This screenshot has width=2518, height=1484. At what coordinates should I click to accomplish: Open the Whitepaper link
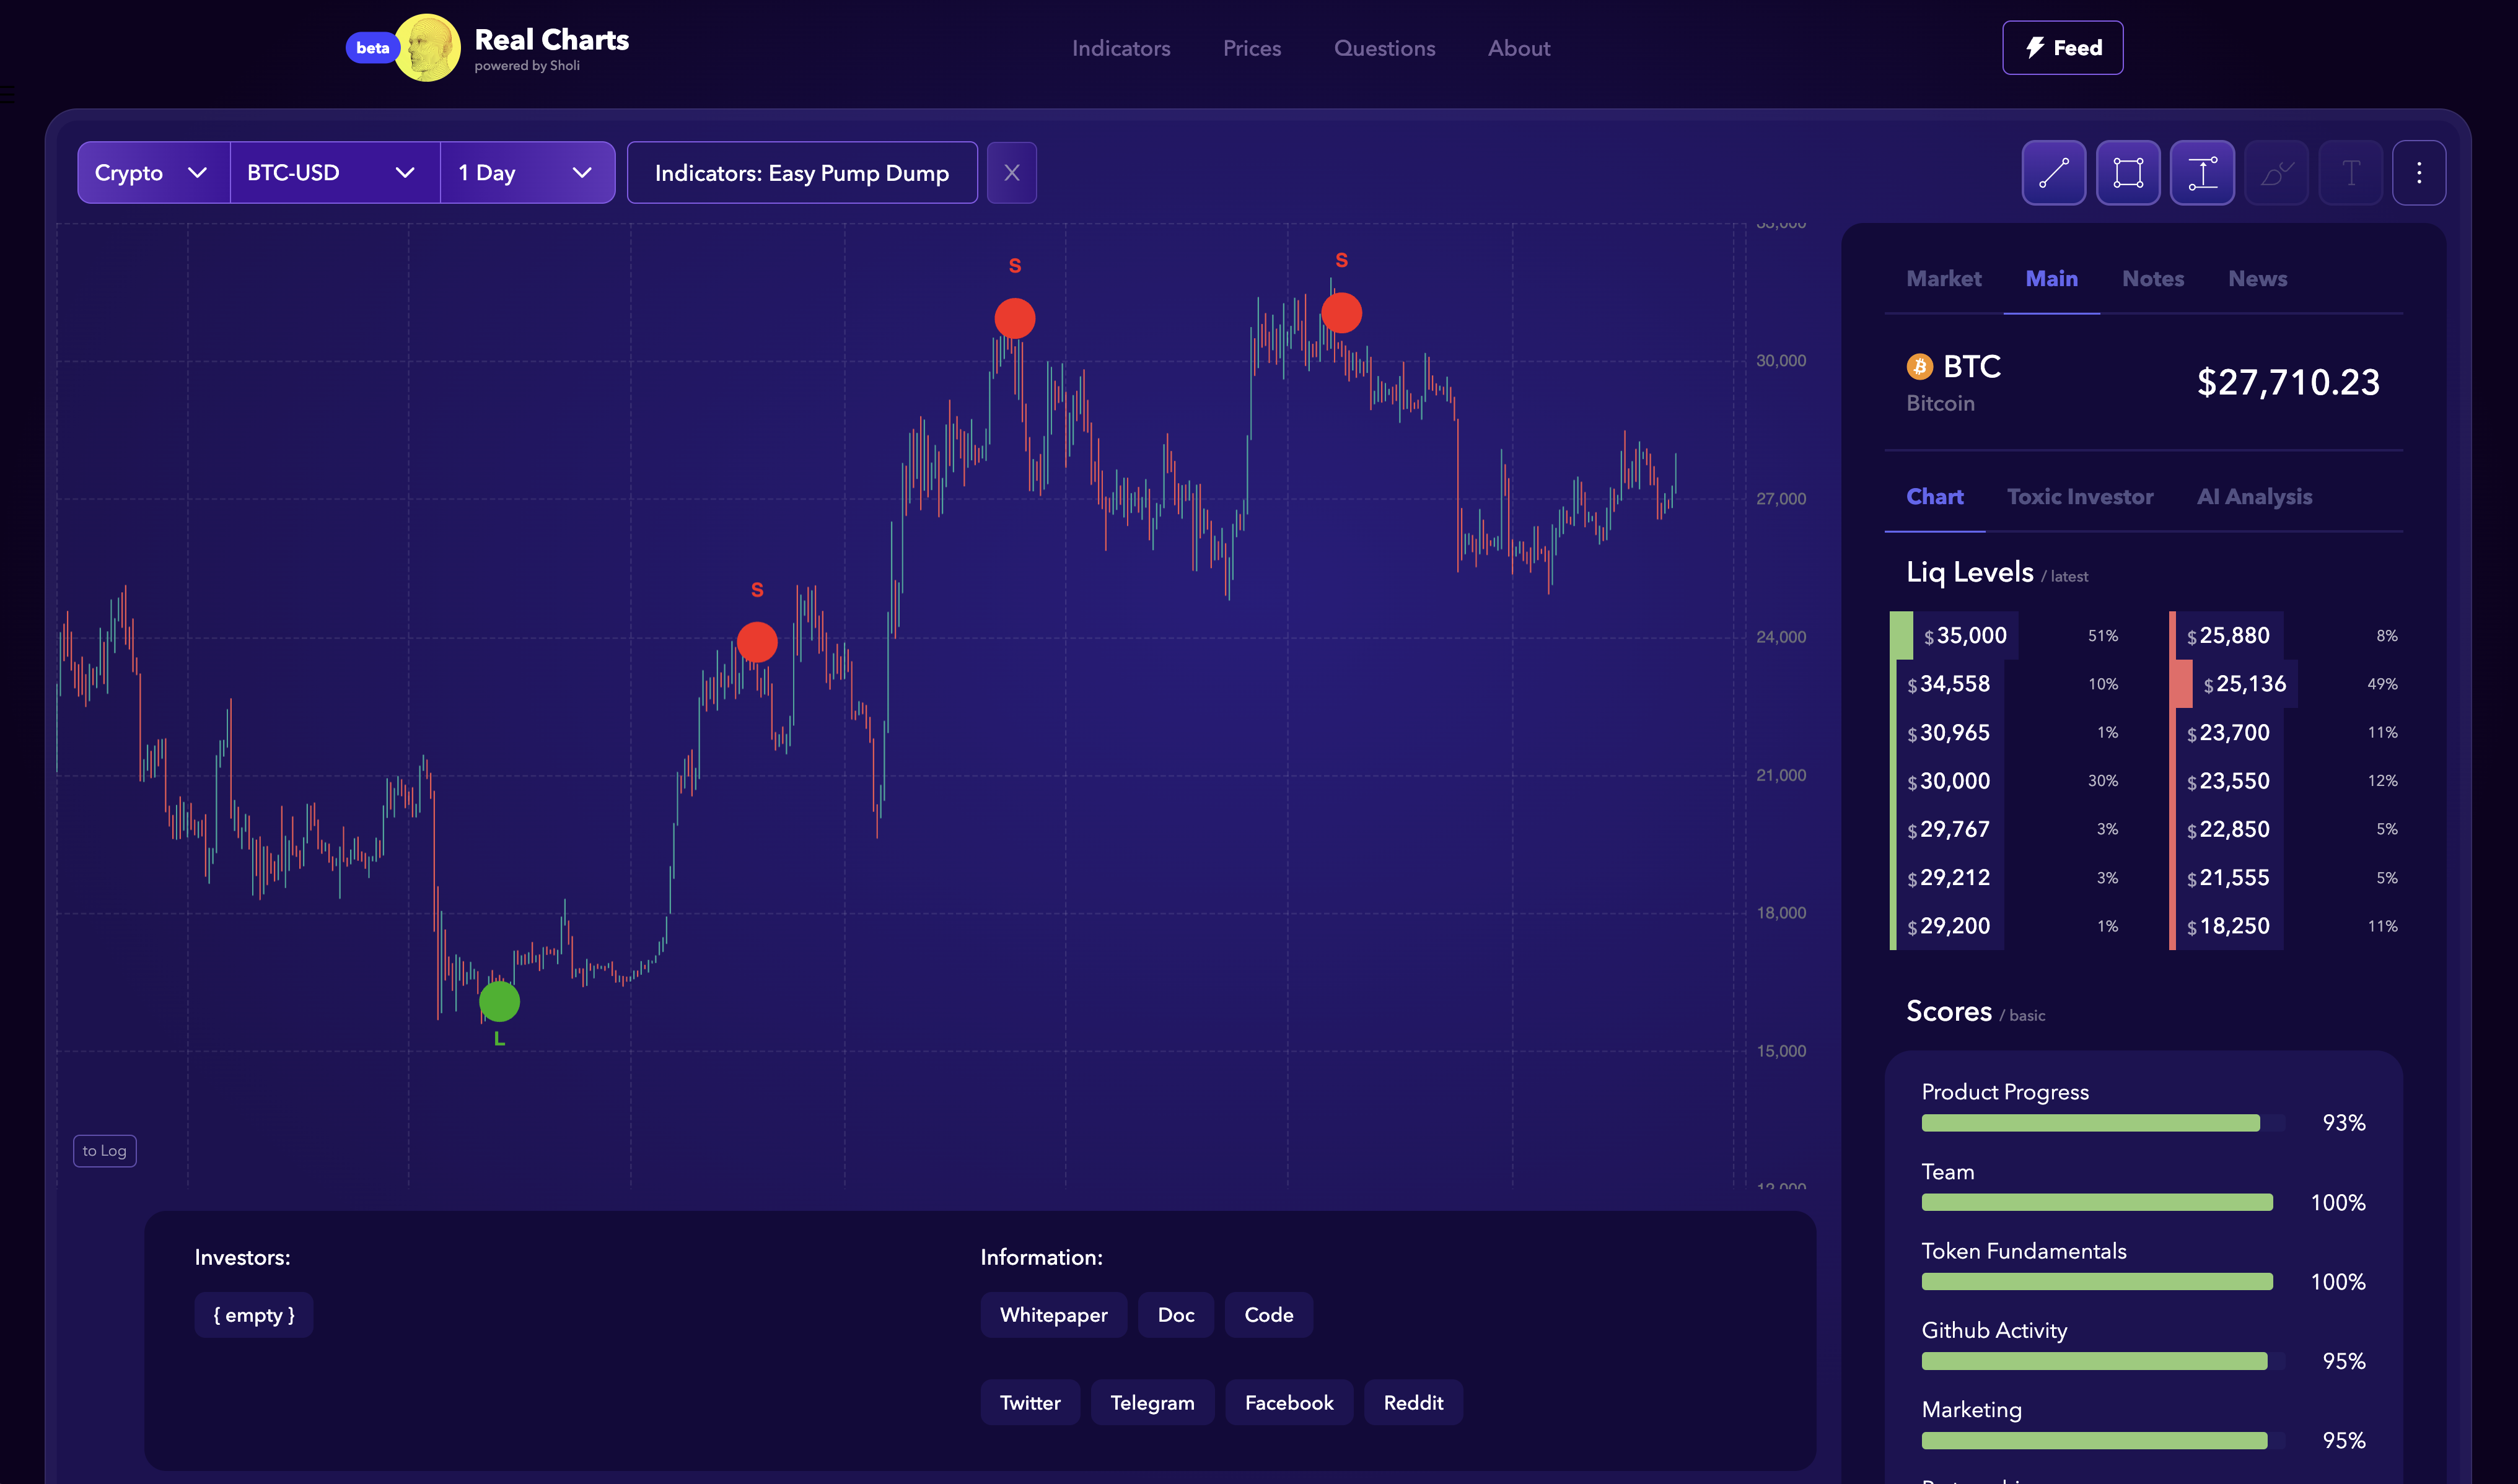pos(1053,1315)
